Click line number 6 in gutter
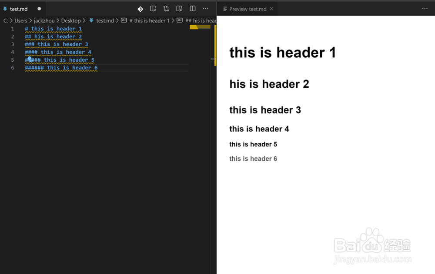Viewport: 435px width, 274px height. coord(13,68)
